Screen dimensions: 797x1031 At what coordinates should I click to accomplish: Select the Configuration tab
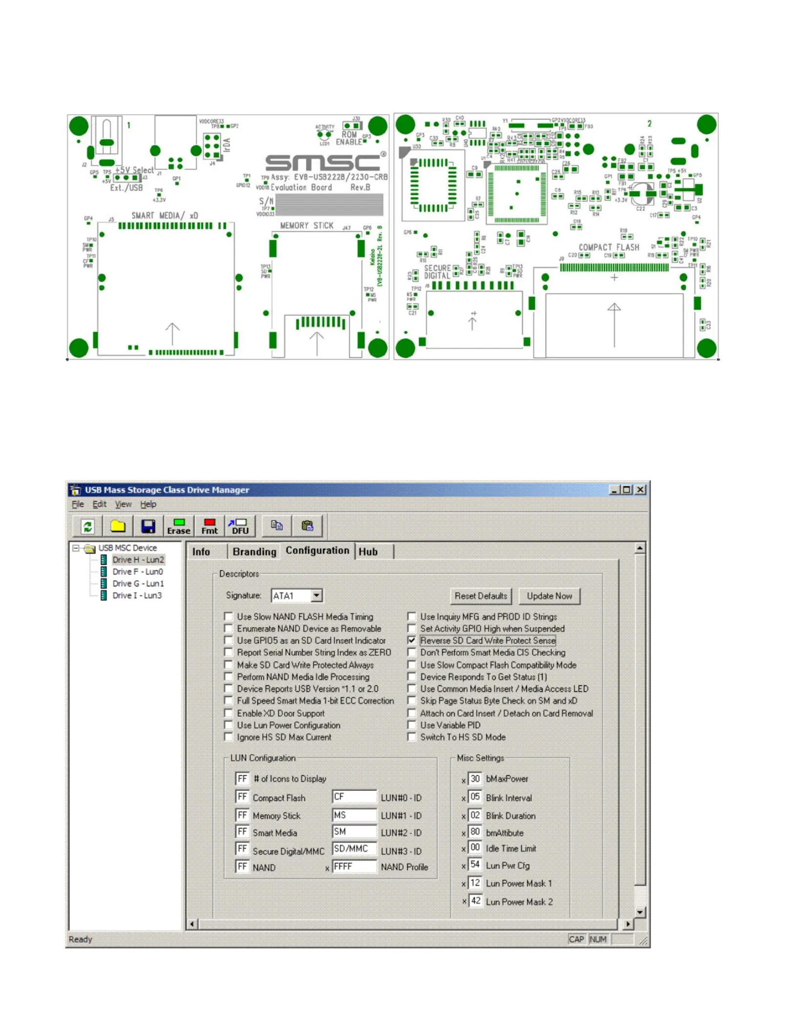tap(317, 551)
